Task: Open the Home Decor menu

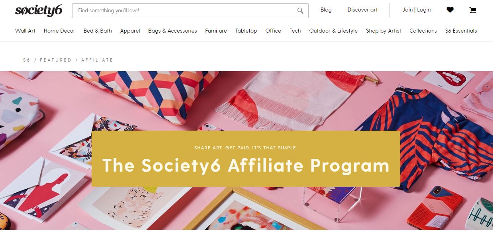Action: (59, 31)
